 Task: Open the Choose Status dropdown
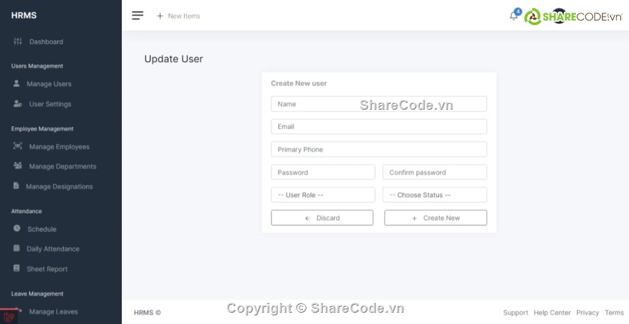[434, 195]
